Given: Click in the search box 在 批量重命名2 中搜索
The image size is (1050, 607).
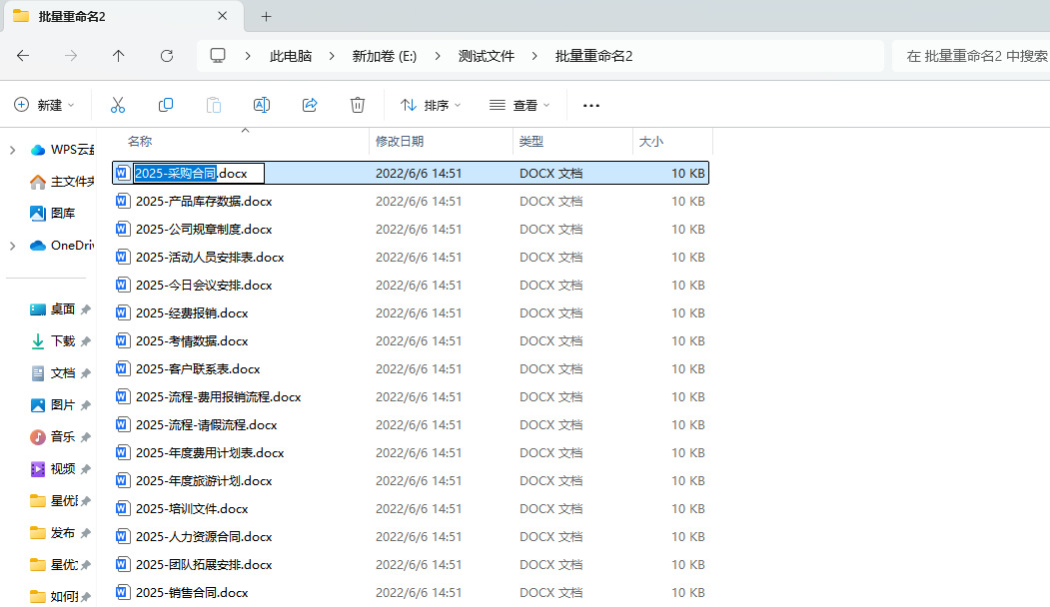Looking at the screenshot, I should coord(971,56).
